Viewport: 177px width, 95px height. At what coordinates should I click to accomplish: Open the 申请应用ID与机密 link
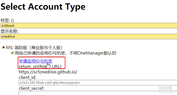coord(36,61)
